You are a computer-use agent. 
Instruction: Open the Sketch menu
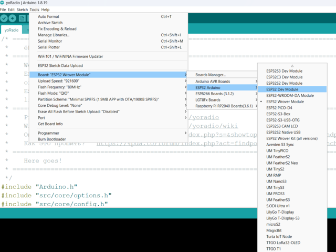click(x=22, y=9)
